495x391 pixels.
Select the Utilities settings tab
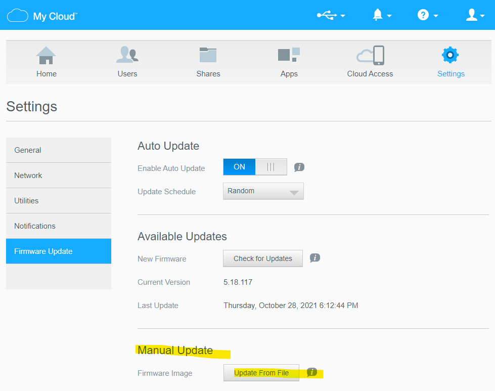point(59,200)
